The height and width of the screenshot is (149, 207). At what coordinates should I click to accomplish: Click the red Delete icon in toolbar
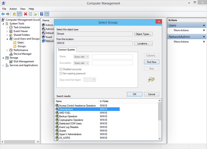25,14
